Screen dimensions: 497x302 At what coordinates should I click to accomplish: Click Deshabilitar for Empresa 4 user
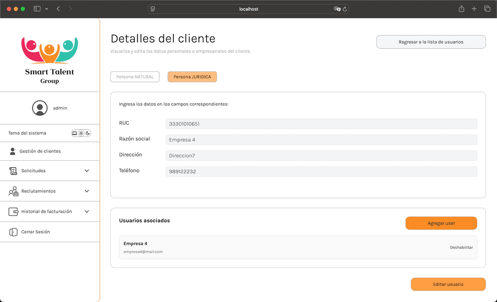[x=462, y=247]
